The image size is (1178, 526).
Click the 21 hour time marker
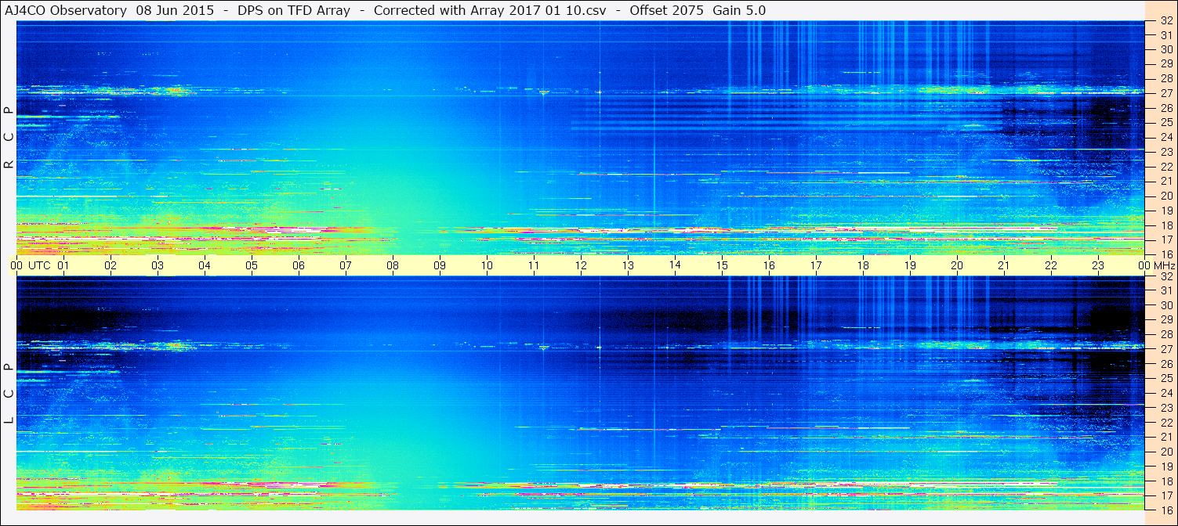(1004, 265)
